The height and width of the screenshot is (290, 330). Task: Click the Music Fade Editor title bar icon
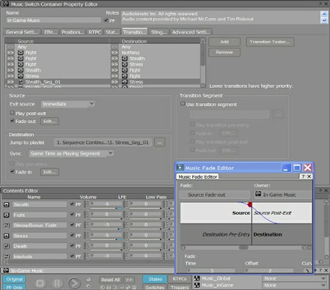pos(180,168)
